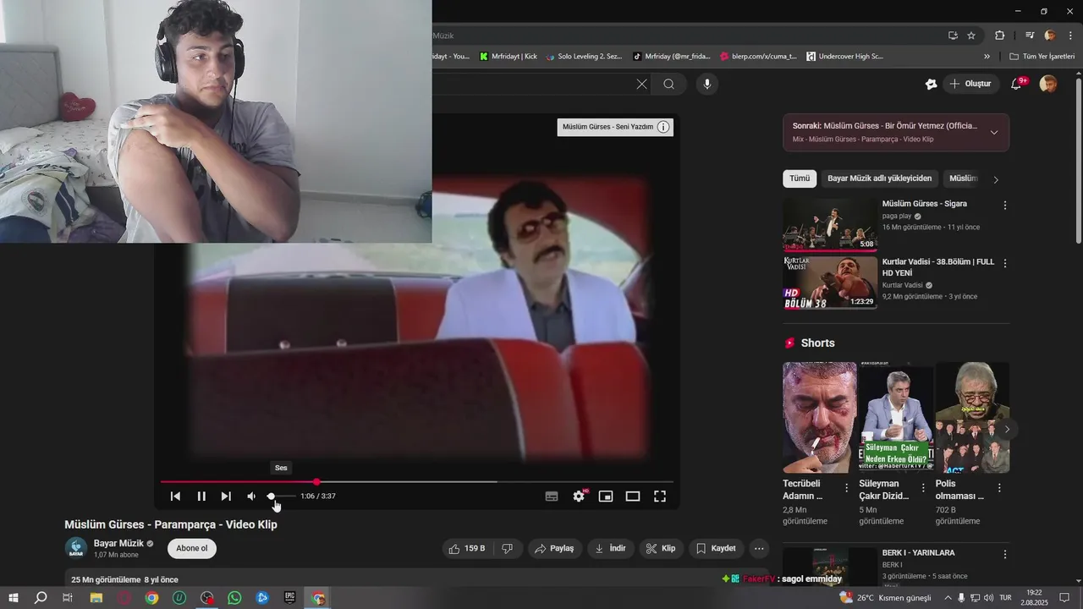This screenshot has height=609, width=1083.
Task: Expand the Sonraki mix playlist panel
Action: click(993, 132)
